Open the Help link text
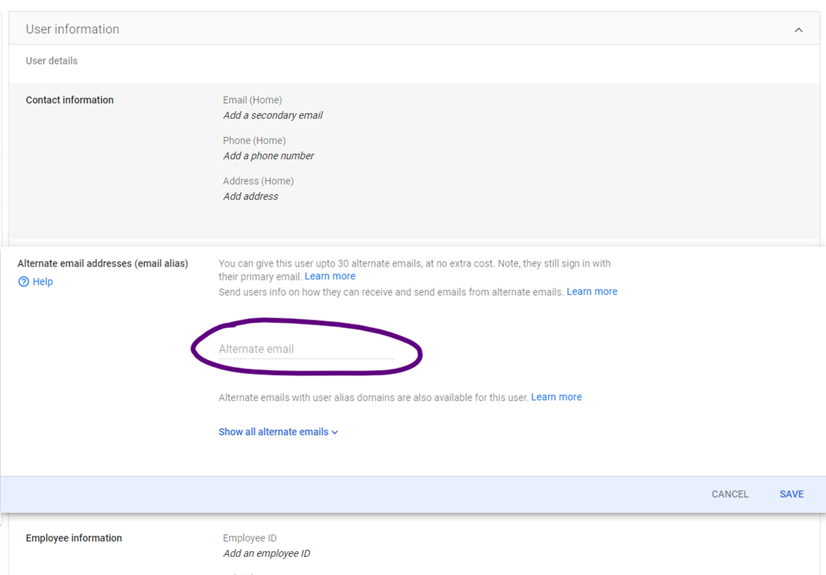826x575 pixels. [x=43, y=282]
